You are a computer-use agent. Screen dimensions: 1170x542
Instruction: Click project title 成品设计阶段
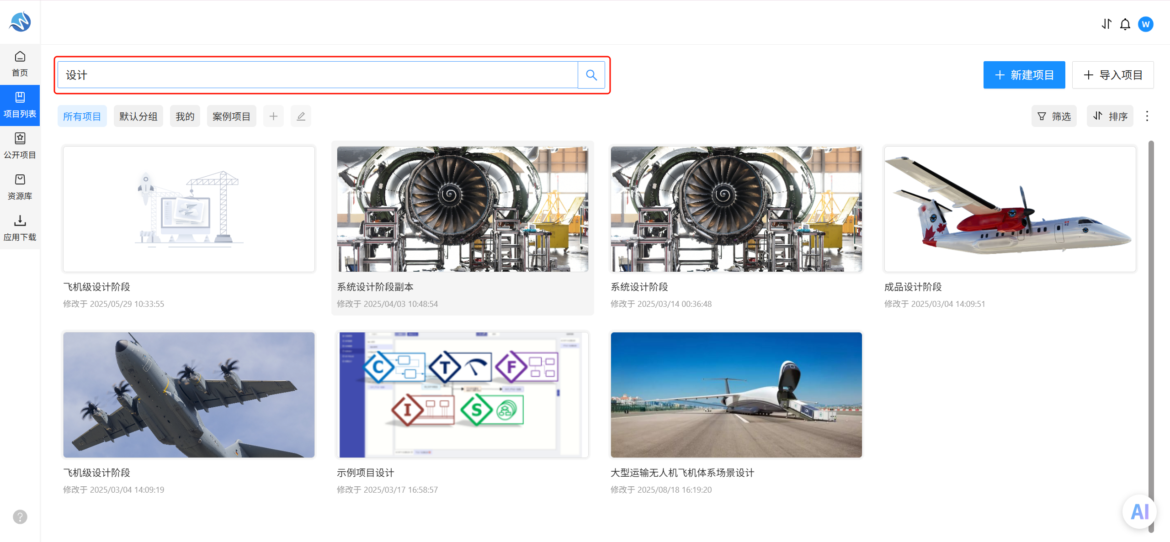tap(913, 287)
